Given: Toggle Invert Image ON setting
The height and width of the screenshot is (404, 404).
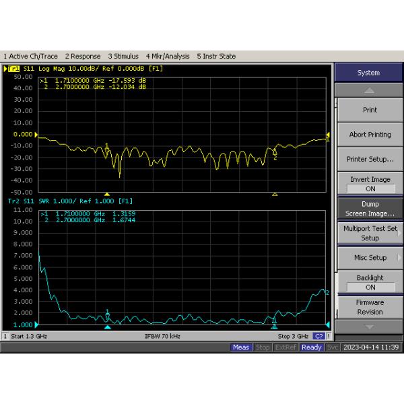Looking at the screenshot, I should tap(370, 184).
